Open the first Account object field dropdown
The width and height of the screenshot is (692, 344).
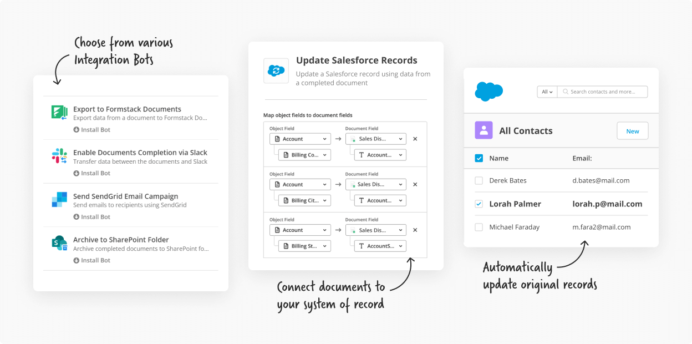(x=300, y=139)
